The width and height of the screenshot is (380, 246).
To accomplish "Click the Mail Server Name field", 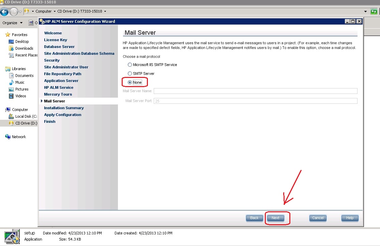I will point(255,91).
